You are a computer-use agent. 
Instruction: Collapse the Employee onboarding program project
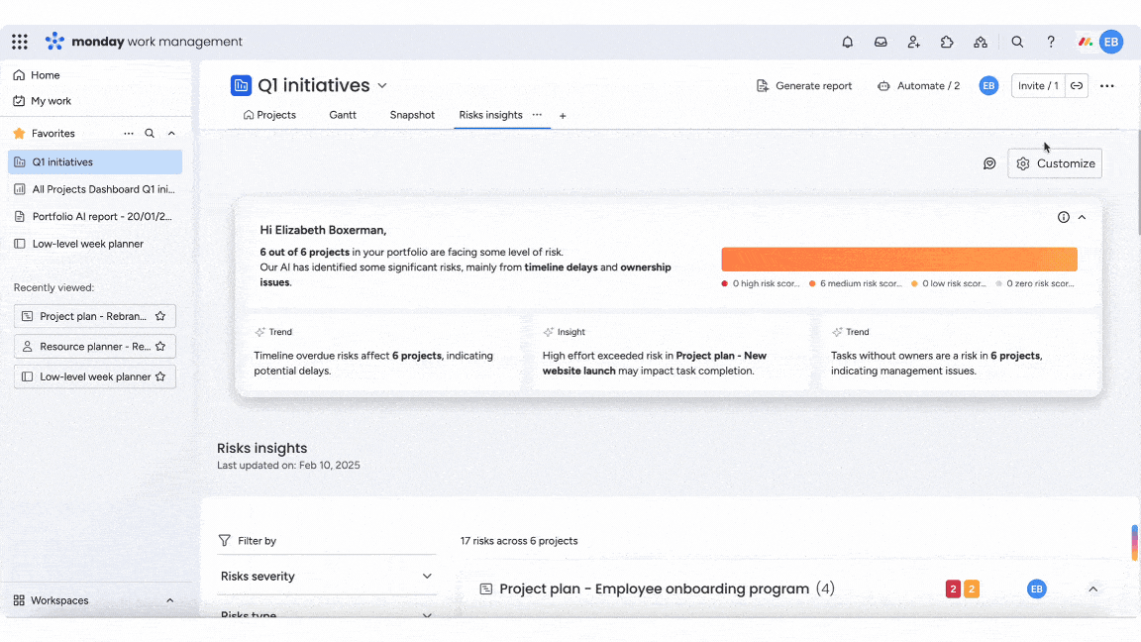pyautogui.click(x=1093, y=588)
